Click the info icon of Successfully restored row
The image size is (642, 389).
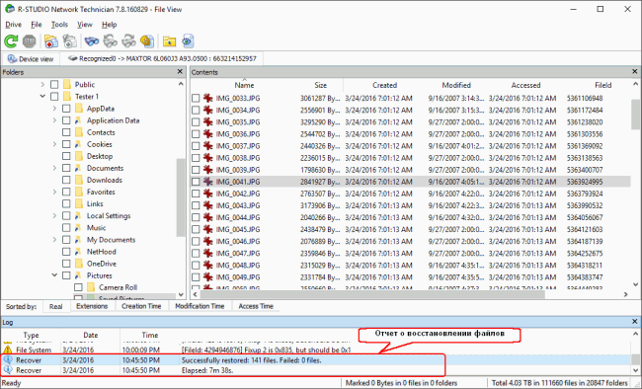click(x=7, y=360)
